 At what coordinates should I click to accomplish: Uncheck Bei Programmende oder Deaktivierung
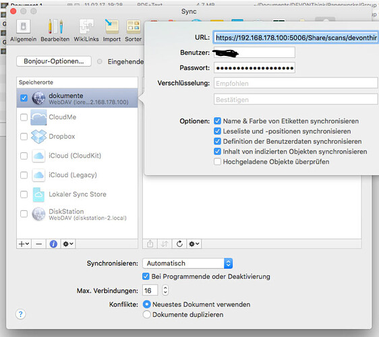(x=146, y=276)
